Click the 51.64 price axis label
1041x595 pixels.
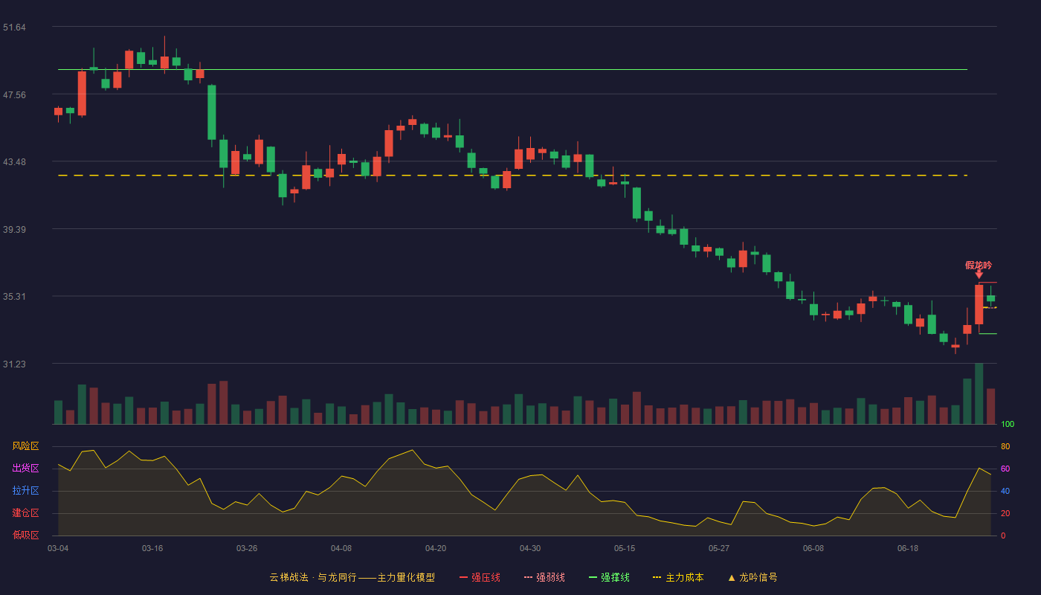point(14,28)
